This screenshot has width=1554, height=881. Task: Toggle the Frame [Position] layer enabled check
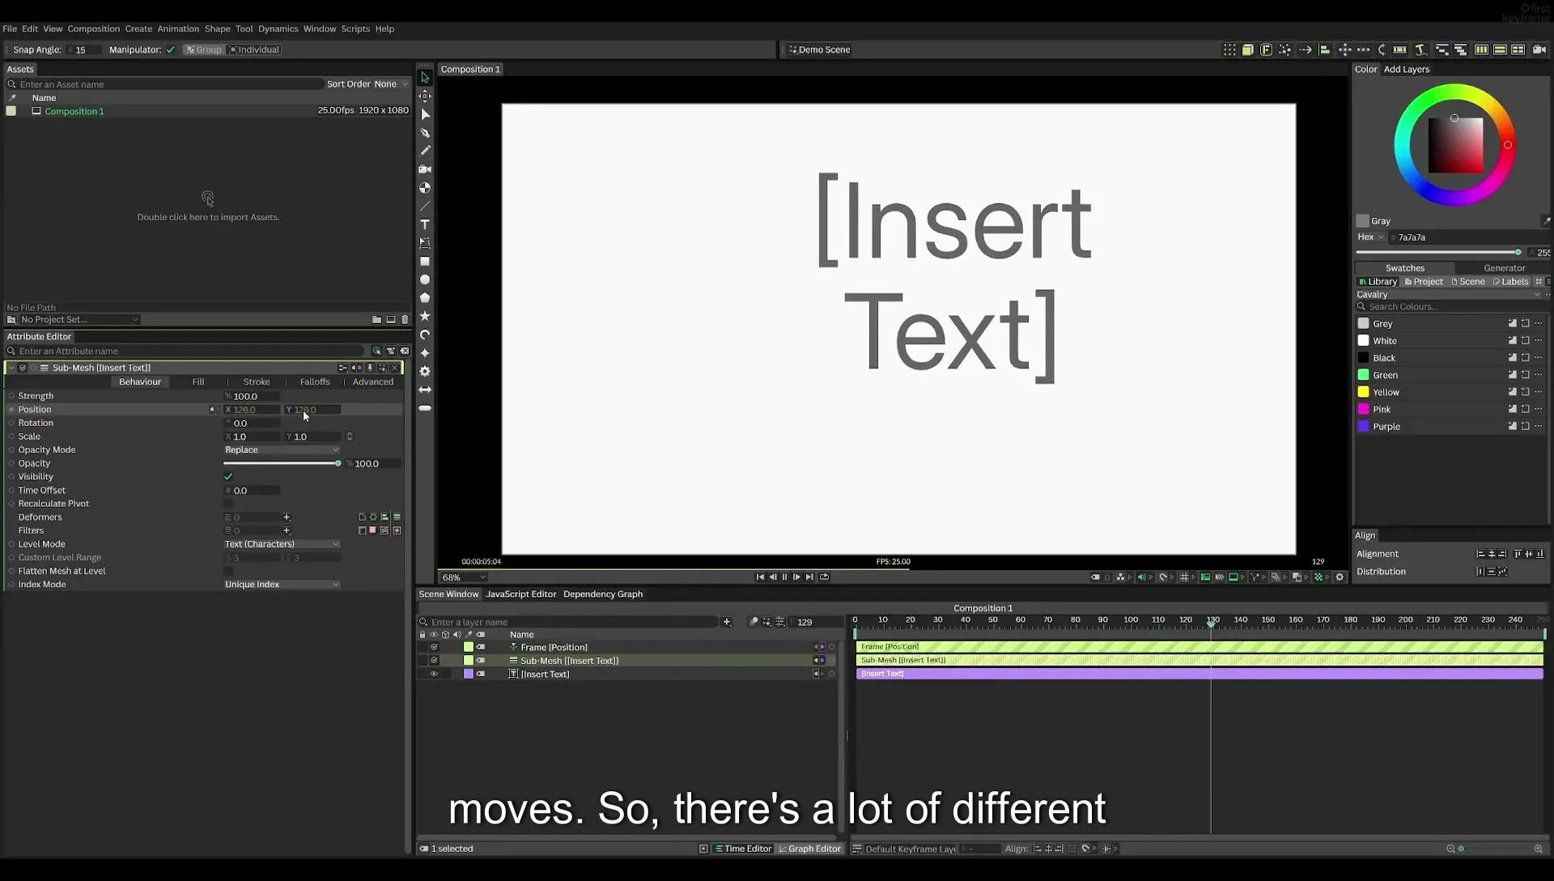434,647
